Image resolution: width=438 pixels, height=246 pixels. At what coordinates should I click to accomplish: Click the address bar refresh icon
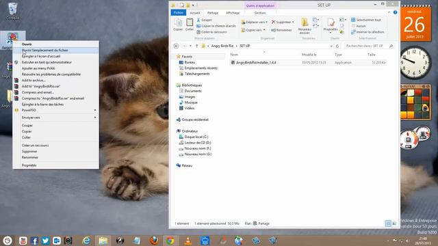click(337, 46)
